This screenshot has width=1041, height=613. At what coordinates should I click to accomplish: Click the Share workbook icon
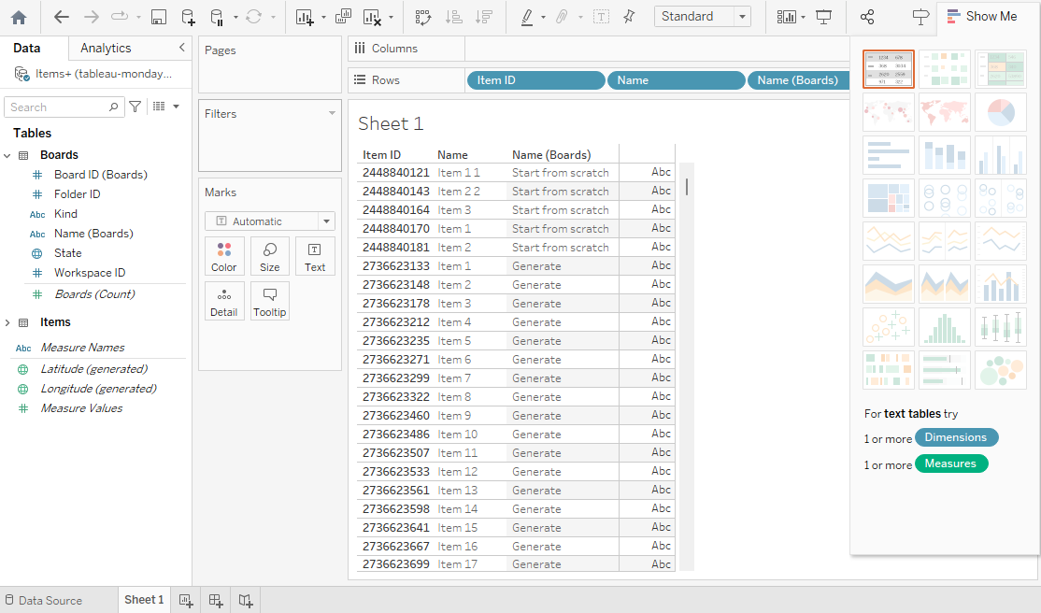click(867, 17)
